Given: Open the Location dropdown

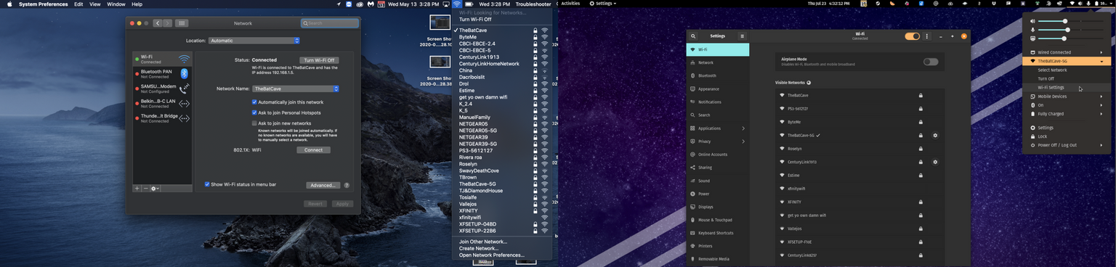Looking at the screenshot, I should [x=254, y=41].
